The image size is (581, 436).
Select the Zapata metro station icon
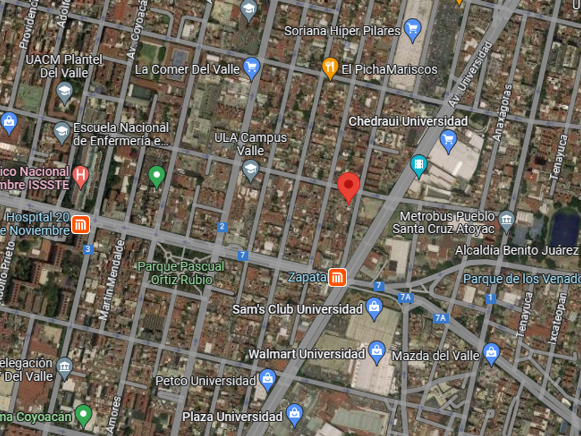point(338,278)
